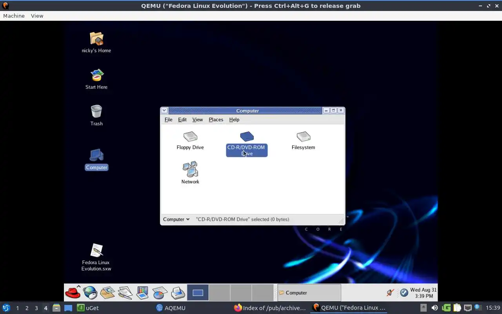This screenshot has height=314, width=502.
Task: Click QEMU Fedora Linux taskbar entry
Action: [349, 308]
